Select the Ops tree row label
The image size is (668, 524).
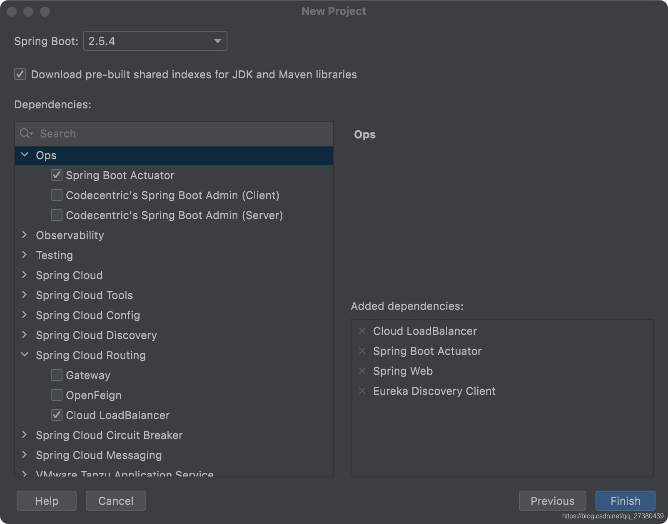(x=46, y=155)
